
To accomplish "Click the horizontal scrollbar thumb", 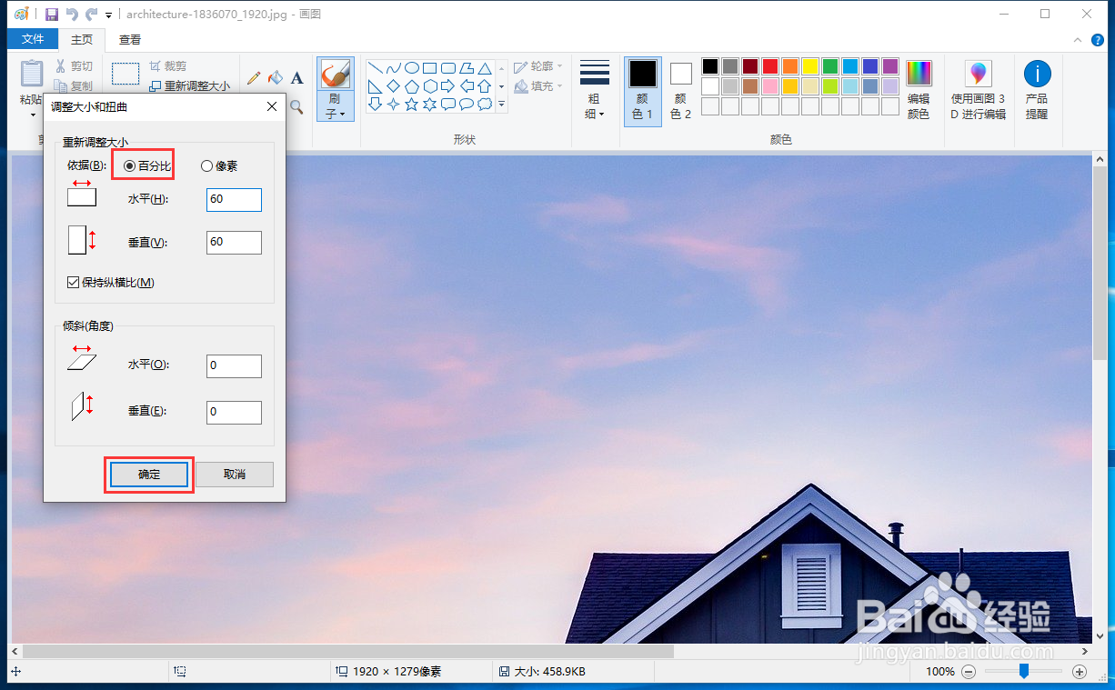I will pyautogui.click(x=347, y=651).
